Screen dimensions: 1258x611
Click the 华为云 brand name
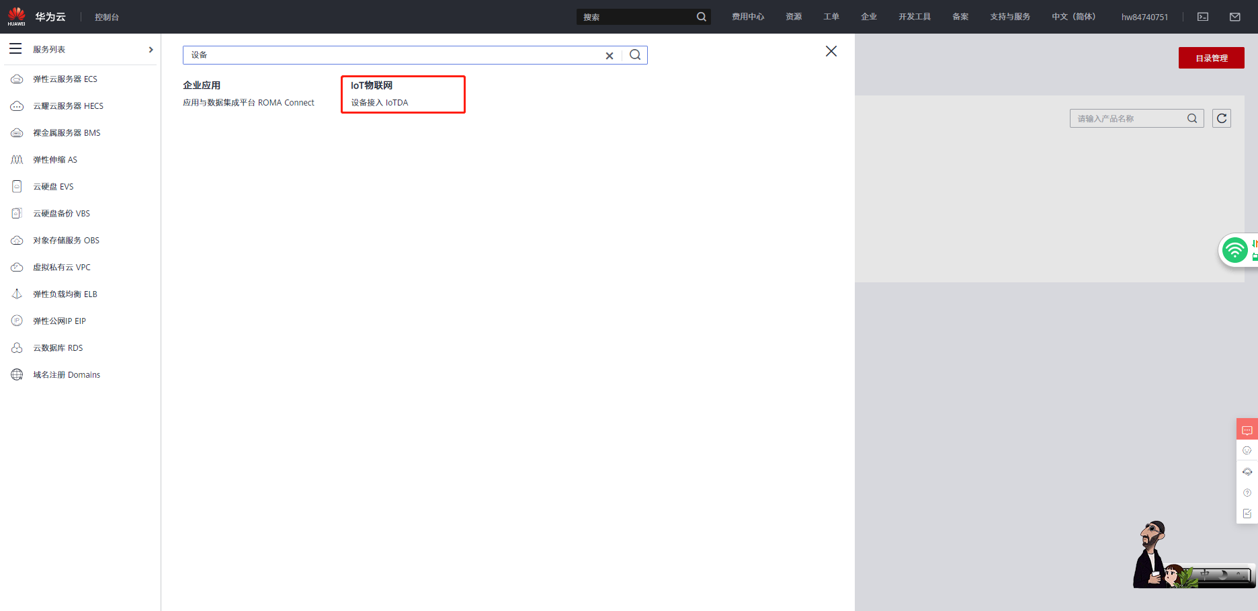50,17
